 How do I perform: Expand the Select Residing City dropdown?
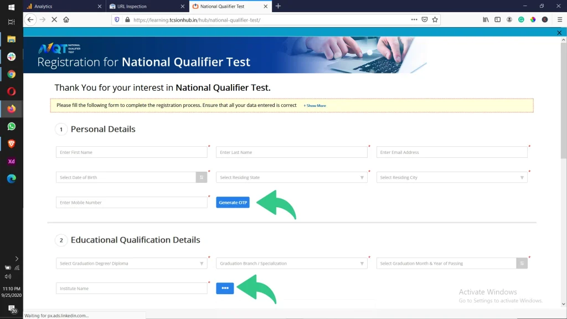521,177
